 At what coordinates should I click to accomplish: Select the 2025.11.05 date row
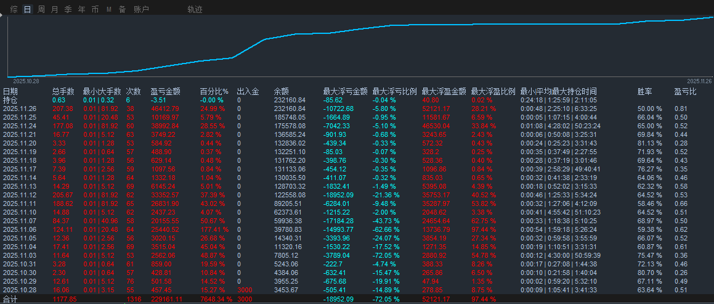point(357,239)
